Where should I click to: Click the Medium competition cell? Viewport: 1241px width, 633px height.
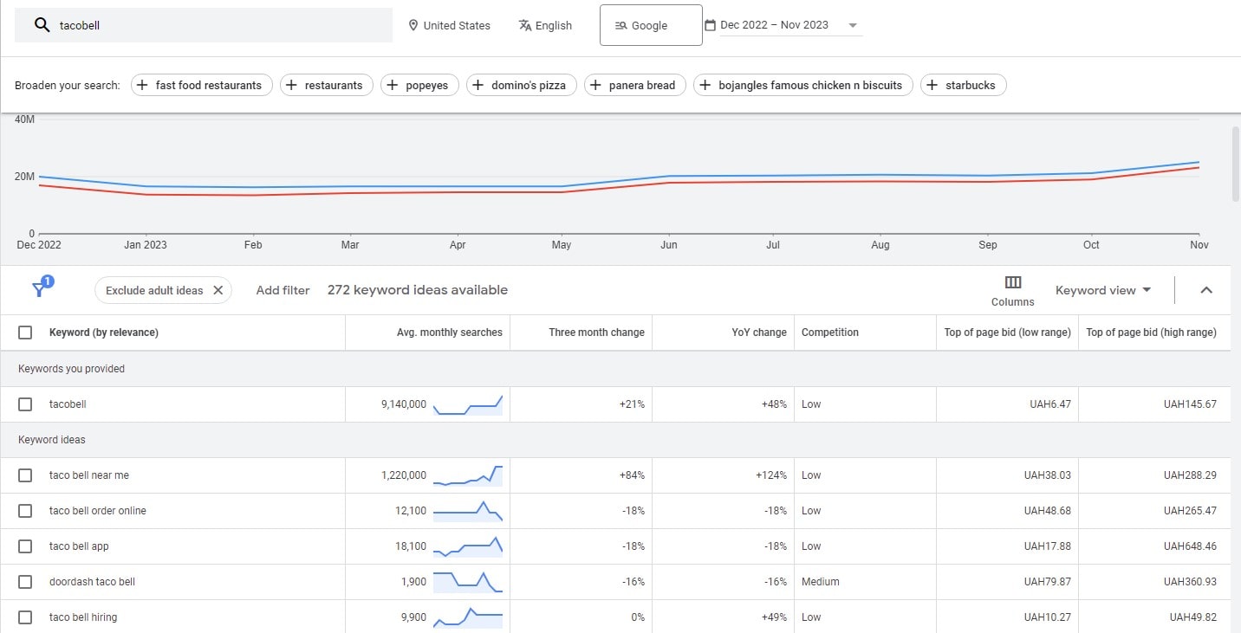click(821, 582)
